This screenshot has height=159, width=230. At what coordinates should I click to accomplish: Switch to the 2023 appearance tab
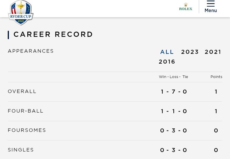point(190,52)
